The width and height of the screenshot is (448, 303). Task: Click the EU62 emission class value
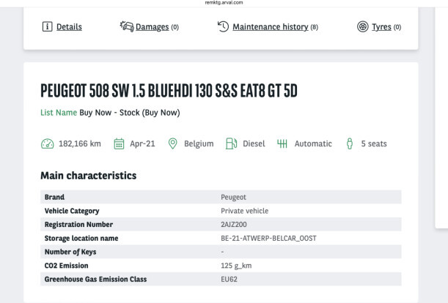[229, 280]
